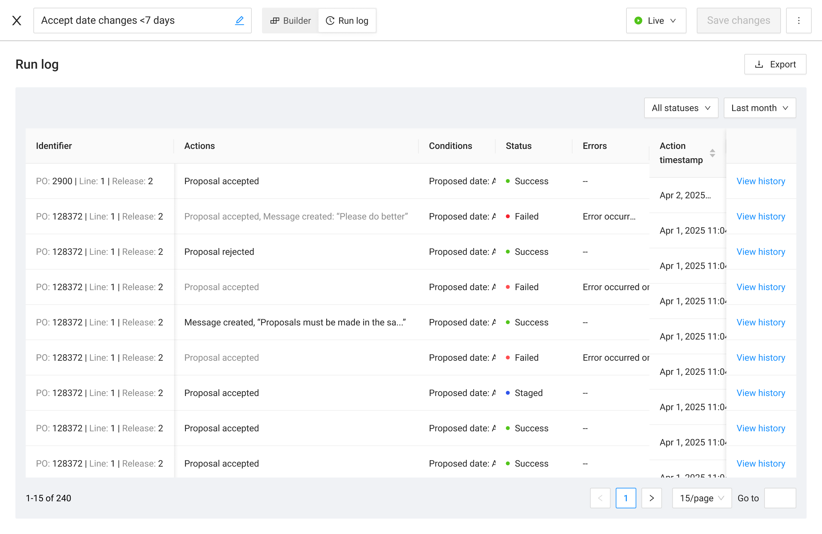The image size is (822, 534).
Task: Change the 15/page size dropdown
Action: [x=702, y=498]
